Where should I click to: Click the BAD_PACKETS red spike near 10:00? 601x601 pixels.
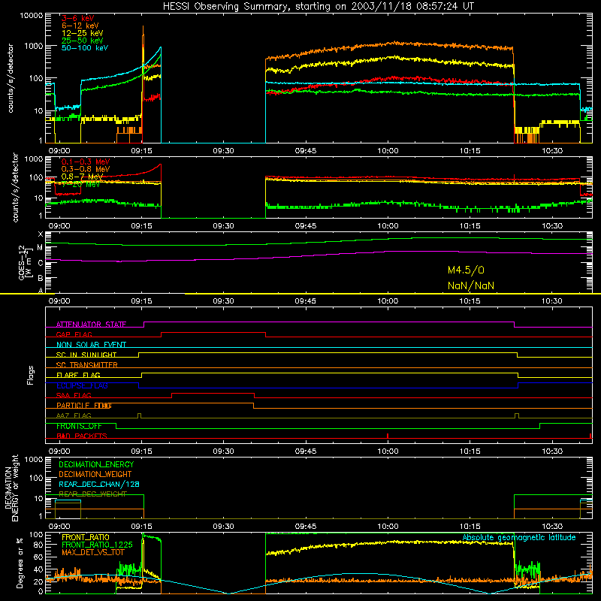click(x=388, y=436)
